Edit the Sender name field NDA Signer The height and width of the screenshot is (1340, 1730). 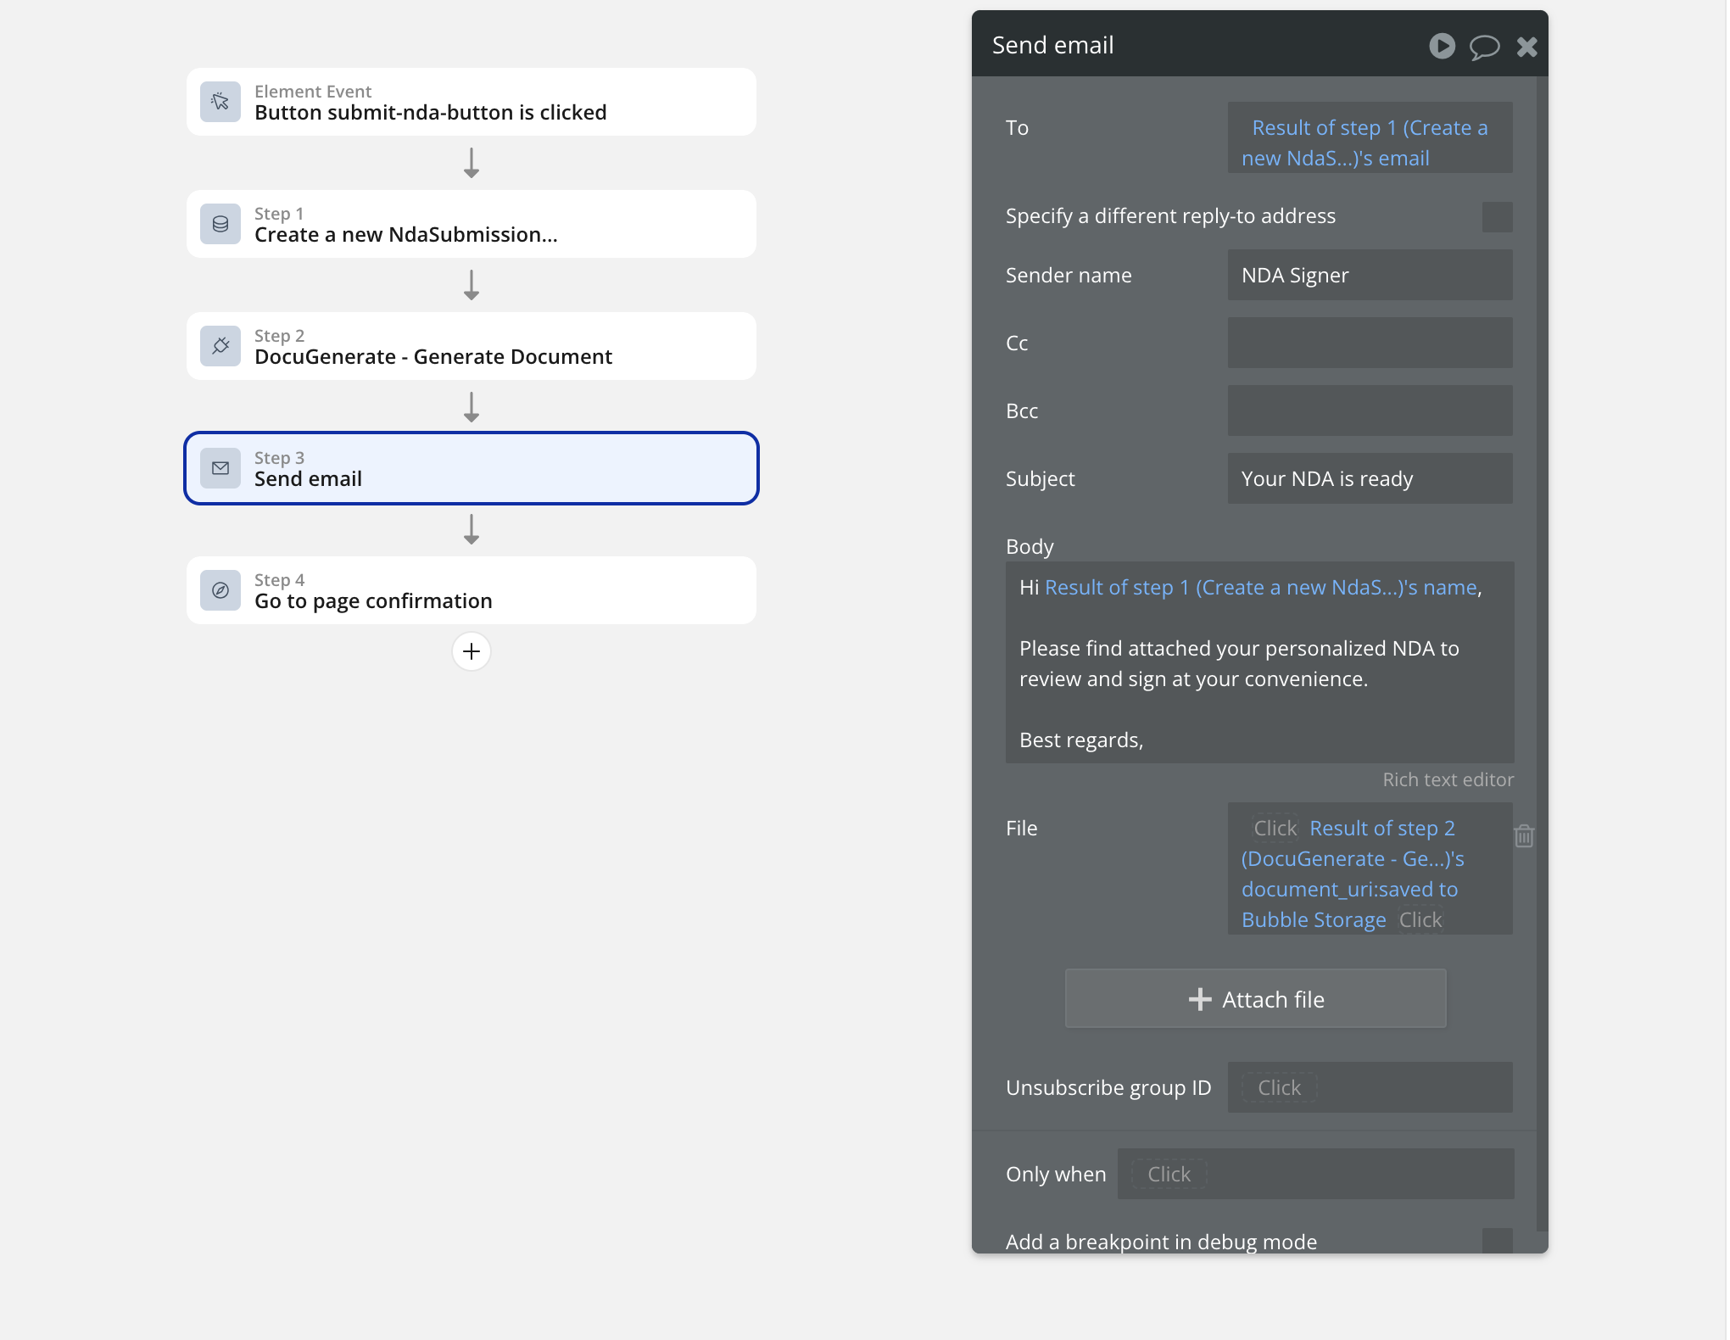coord(1370,275)
